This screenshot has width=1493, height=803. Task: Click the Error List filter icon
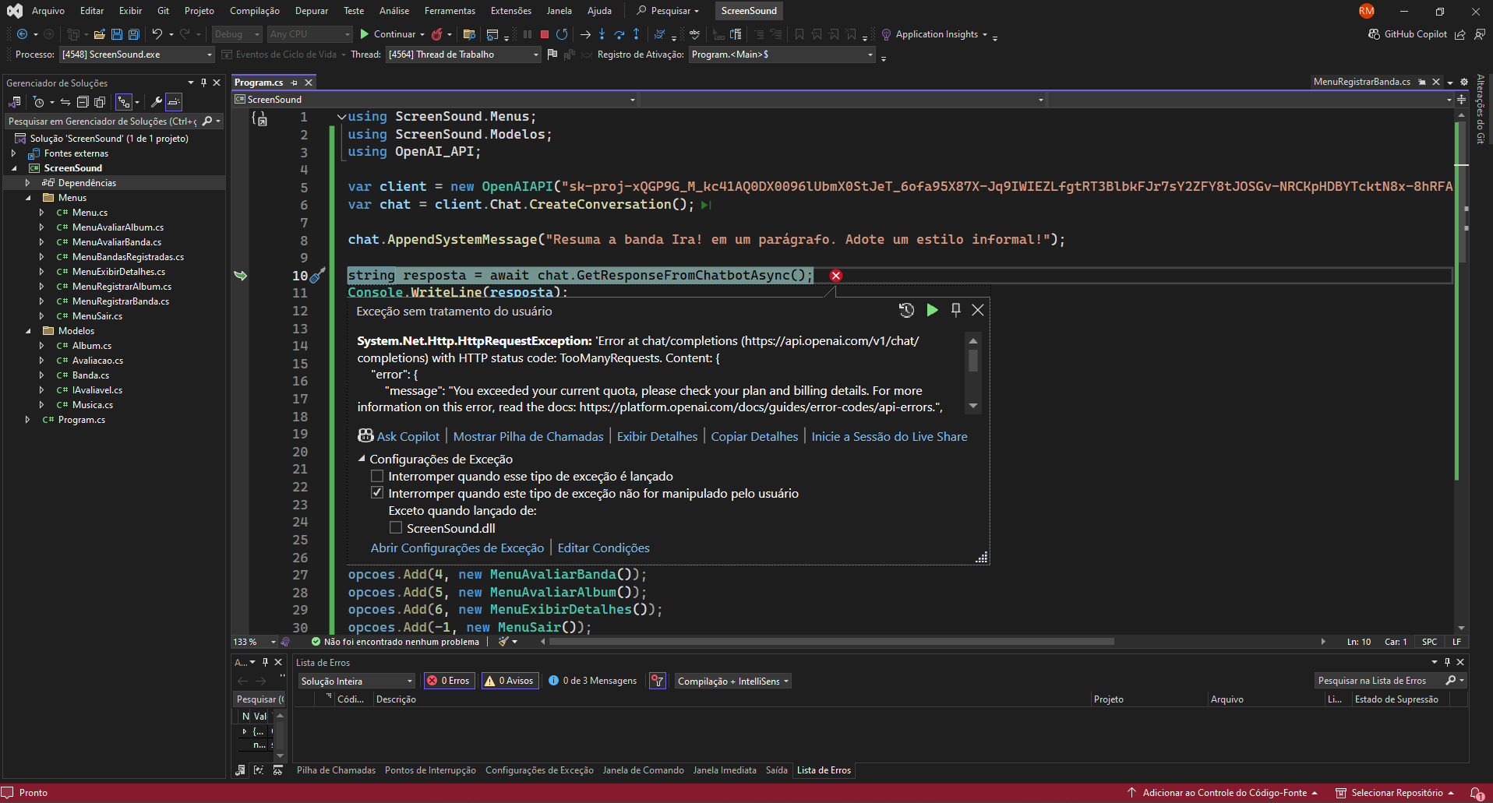(x=658, y=681)
